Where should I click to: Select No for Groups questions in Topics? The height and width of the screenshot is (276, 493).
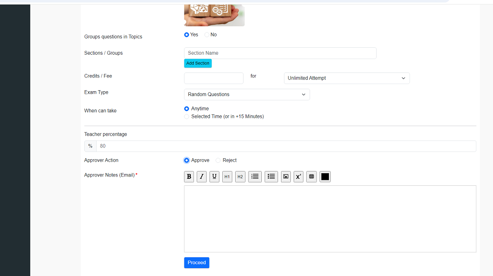point(207,35)
